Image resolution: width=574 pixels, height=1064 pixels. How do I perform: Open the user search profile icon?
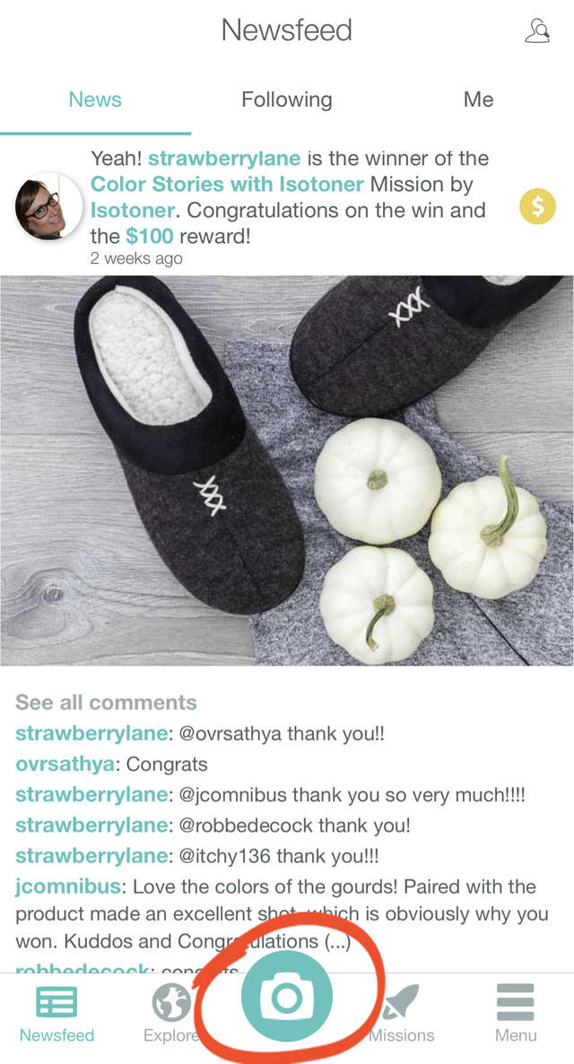[x=536, y=31]
